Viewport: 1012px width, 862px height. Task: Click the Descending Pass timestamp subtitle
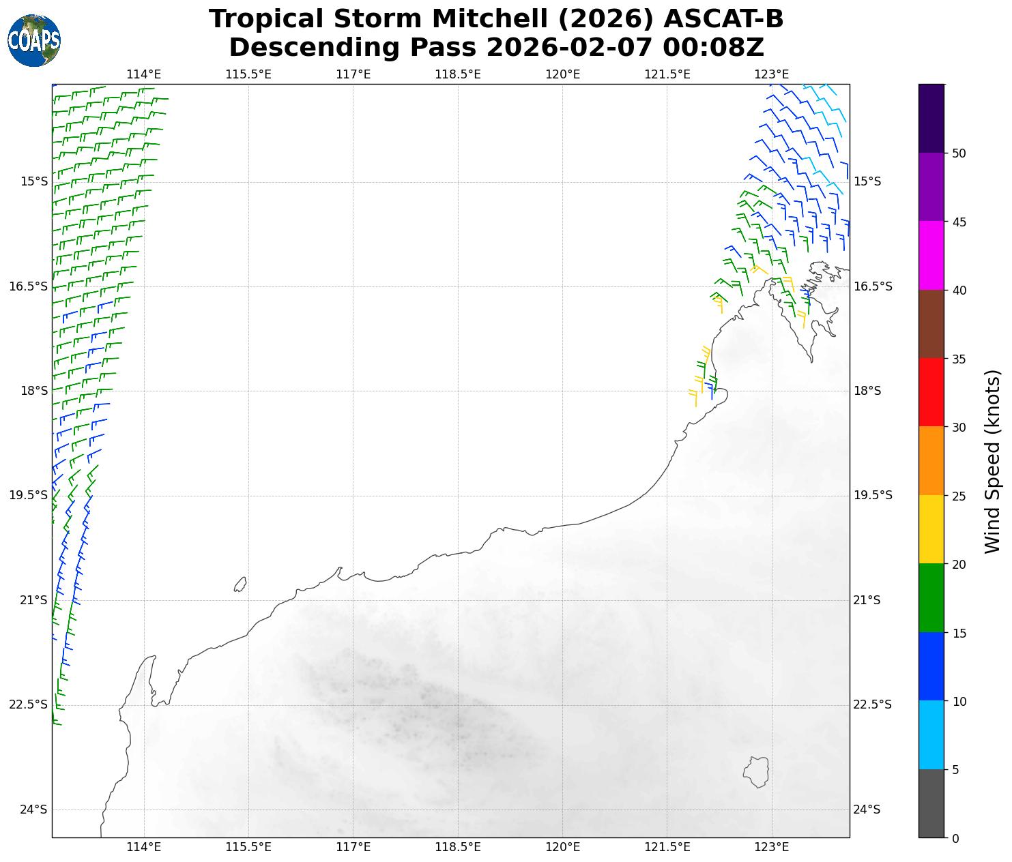(x=496, y=48)
